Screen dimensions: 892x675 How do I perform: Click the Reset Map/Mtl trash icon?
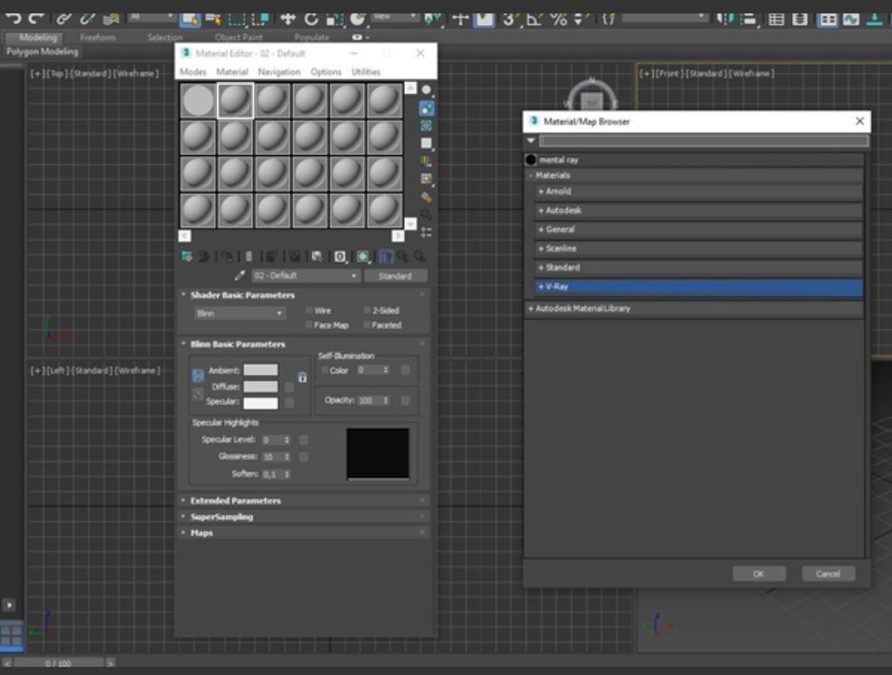[248, 257]
